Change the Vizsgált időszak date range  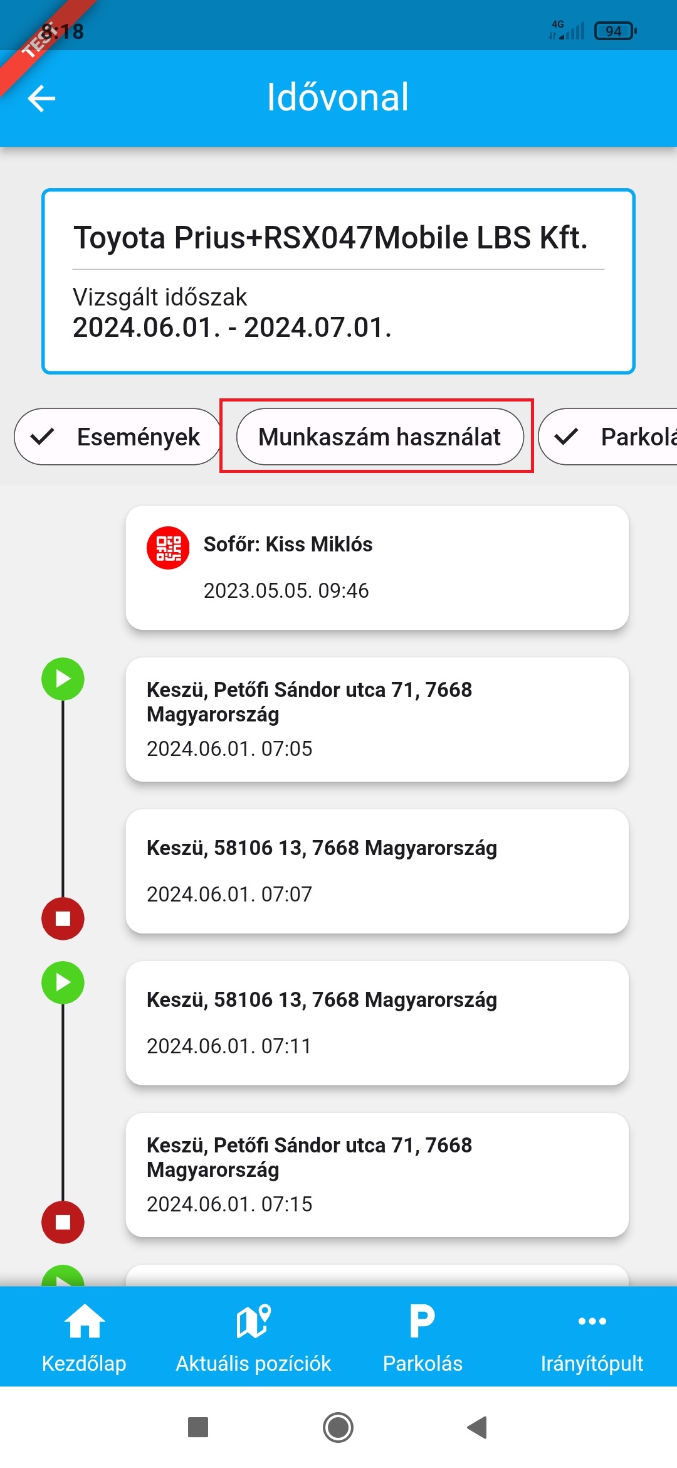232,327
